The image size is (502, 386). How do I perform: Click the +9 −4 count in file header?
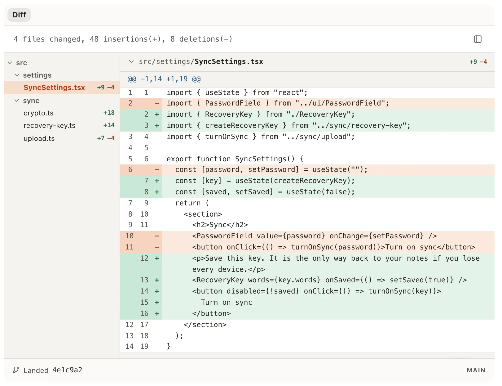[478, 62]
